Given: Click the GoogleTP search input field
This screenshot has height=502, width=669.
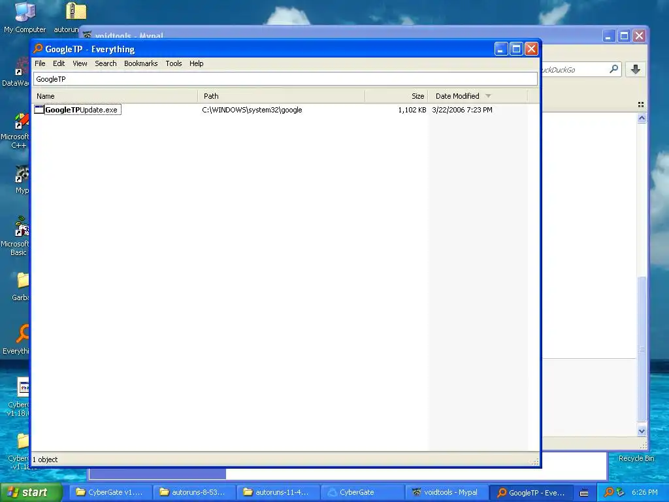Looking at the screenshot, I should click(286, 79).
